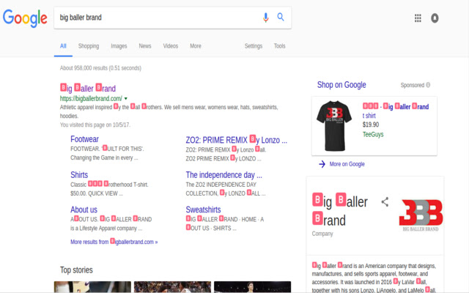Viewport: 469px width, 293px height.
Task: Share the Big Baller Brand knowledge card
Action: pyautogui.click(x=385, y=202)
